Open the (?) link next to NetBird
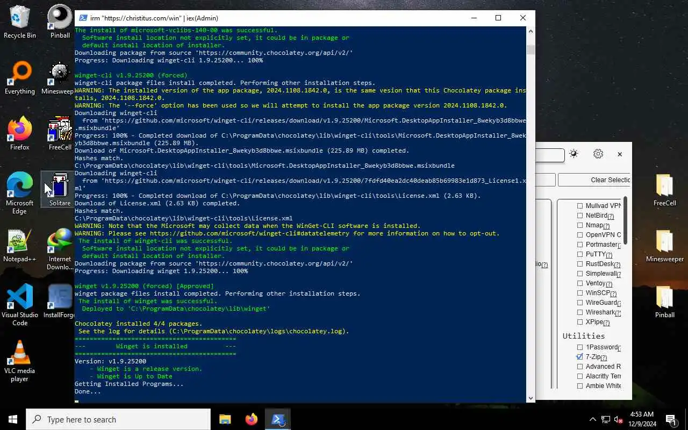The height and width of the screenshot is (430, 688). 611,217
